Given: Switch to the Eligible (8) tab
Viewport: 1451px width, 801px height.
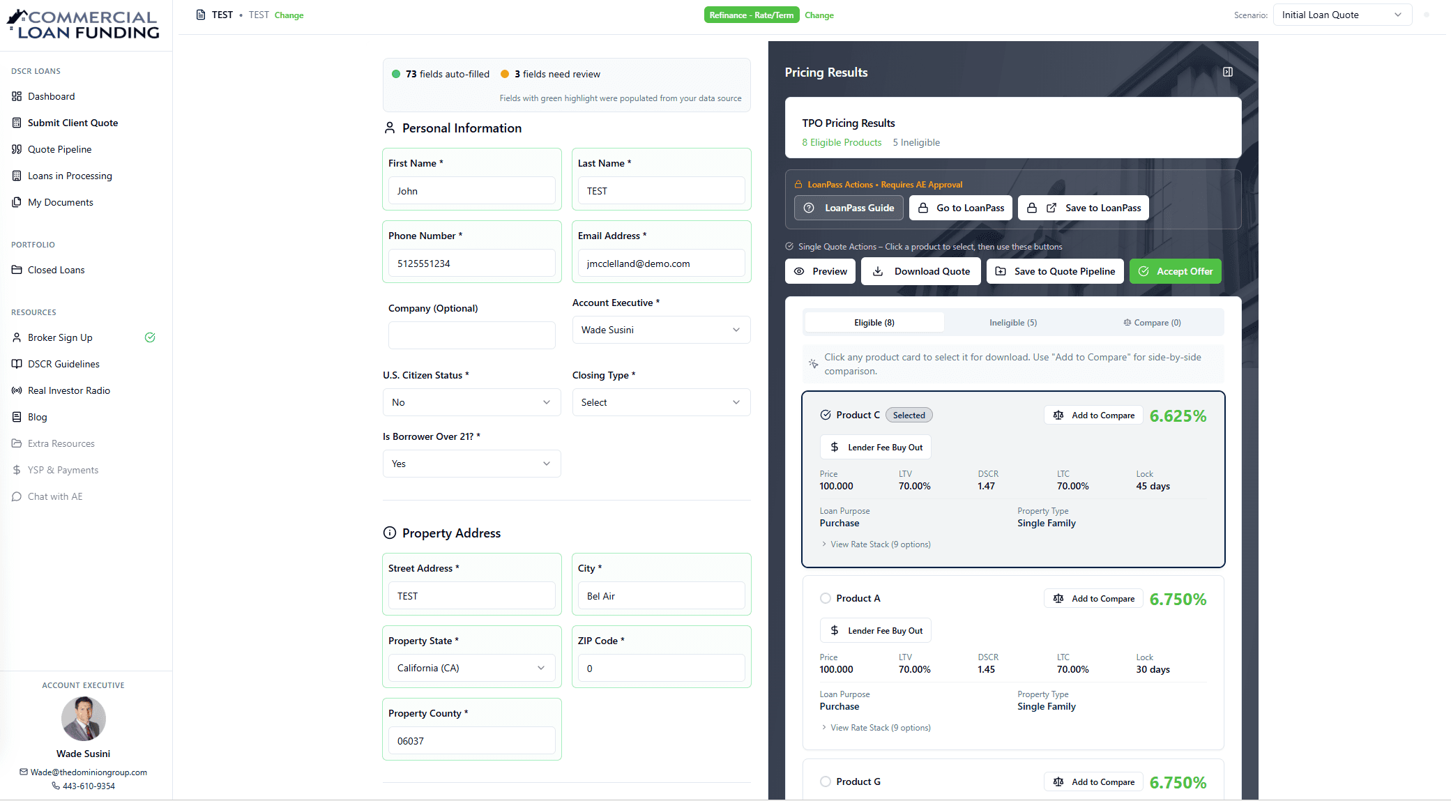Looking at the screenshot, I should point(874,322).
